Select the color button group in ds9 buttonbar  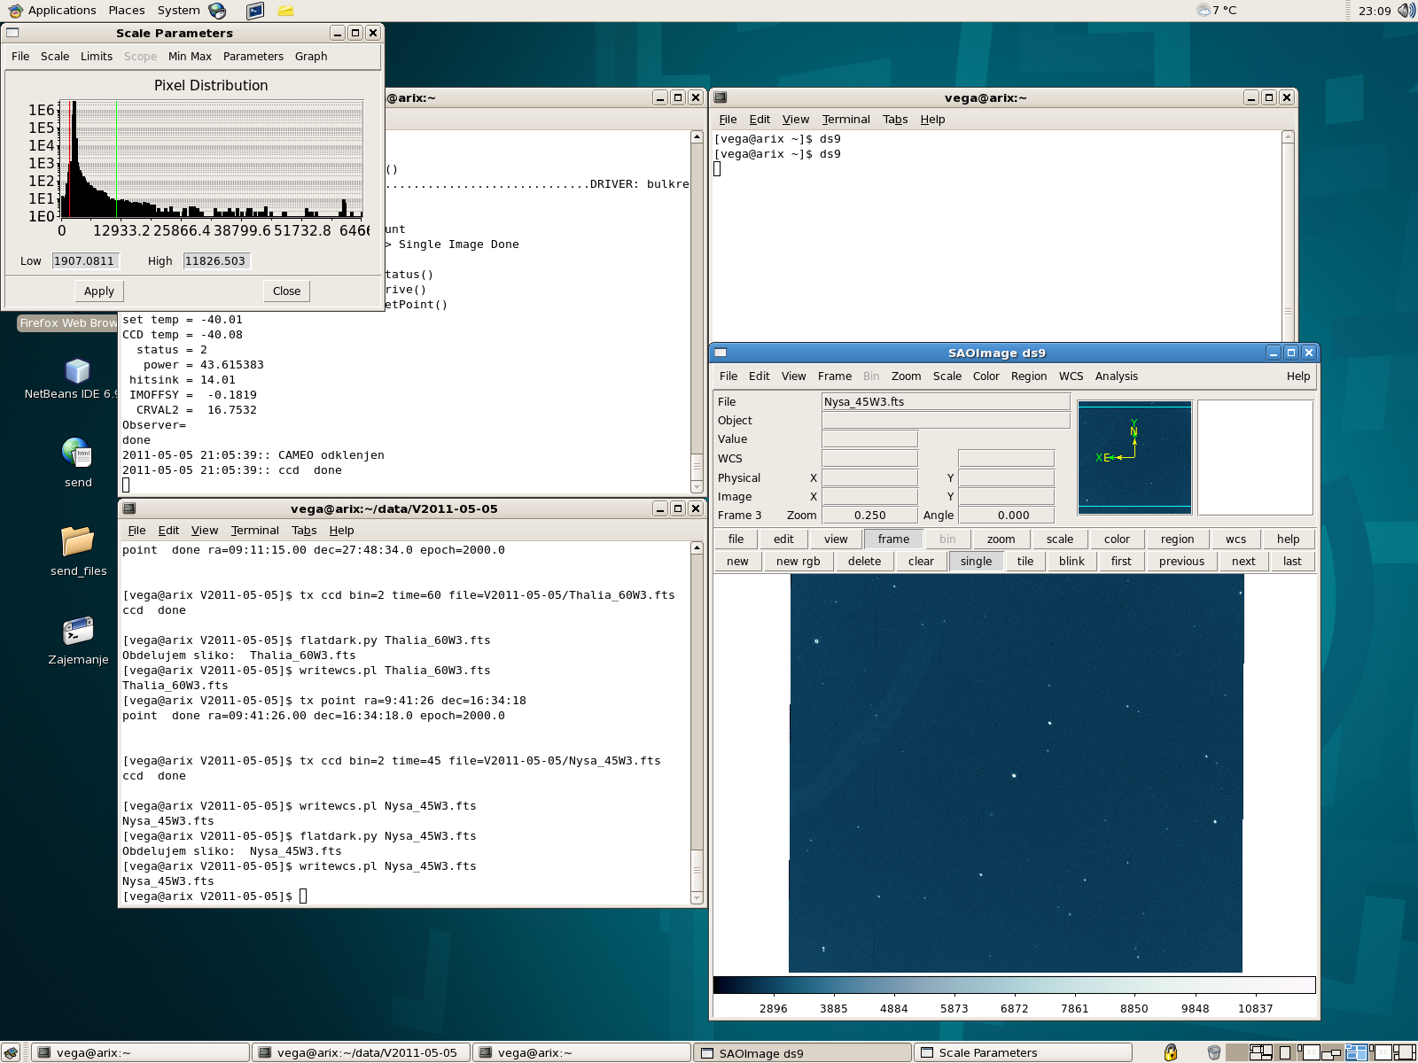1117,539
